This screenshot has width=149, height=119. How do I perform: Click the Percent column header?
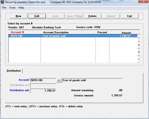pos(102,32)
